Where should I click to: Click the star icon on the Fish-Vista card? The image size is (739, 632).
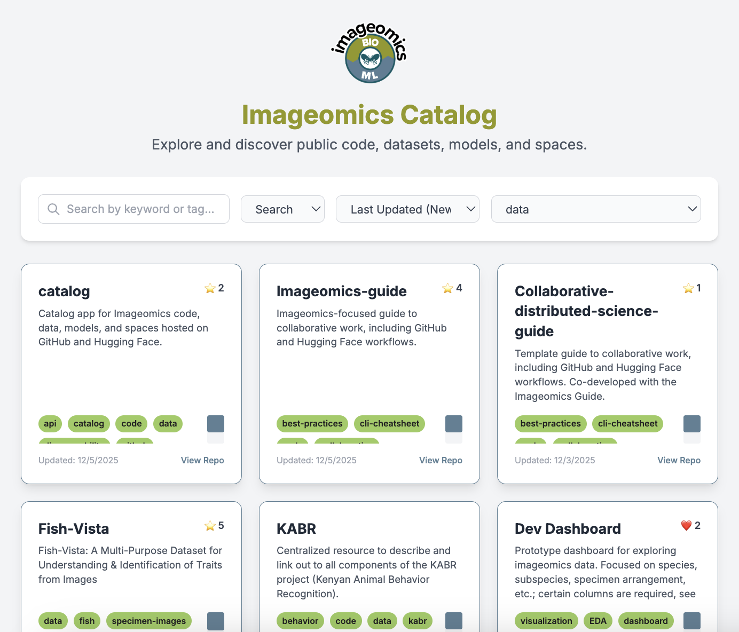coord(210,526)
